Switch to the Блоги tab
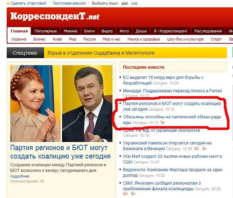This screenshot has width=233, height=198. (x=89, y=31)
